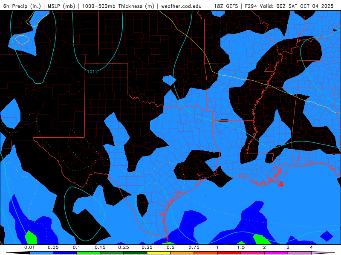The width and height of the screenshot is (341, 255).
Task: Click the dark blue 0.05–0.1 legend swatch
Action: (x=65, y=253)
